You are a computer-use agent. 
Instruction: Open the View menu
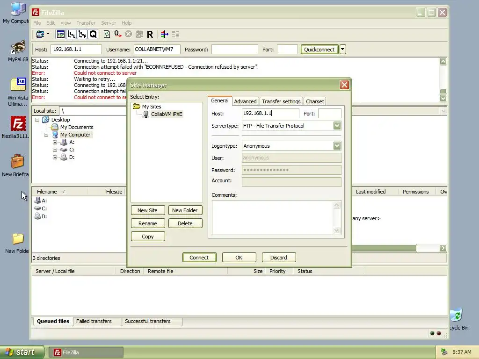click(x=65, y=23)
